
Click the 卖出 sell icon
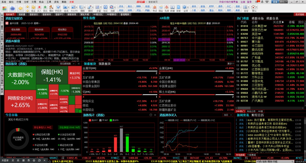[x=45, y=8]
